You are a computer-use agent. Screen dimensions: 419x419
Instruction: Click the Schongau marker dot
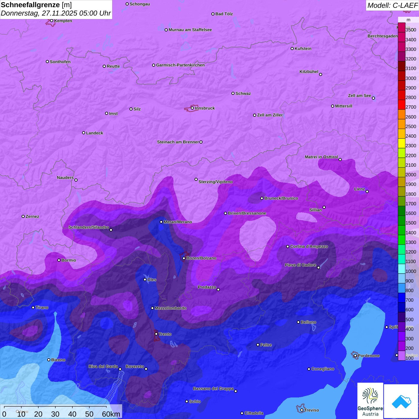tap(127, 4)
